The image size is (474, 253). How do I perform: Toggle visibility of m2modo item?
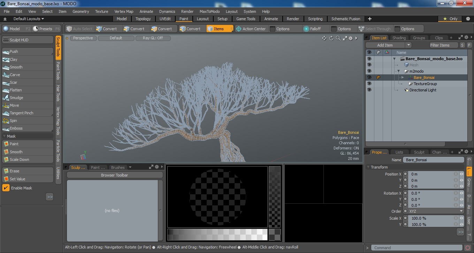click(369, 71)
